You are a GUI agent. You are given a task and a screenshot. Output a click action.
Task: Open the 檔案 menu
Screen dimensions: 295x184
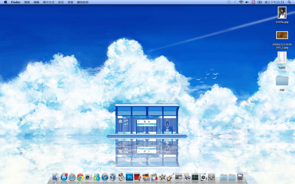point(27,2)
